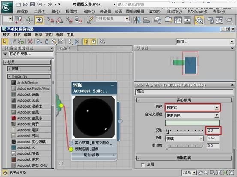Open the 选项 menu in material editor
Viewport: 237px width, 177px height.
click(60, 35)
